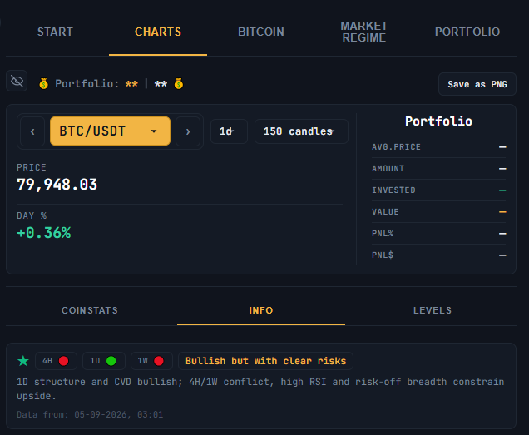Go to previous trading pair arrow
The width and height of the screenshot is (529, 435).
coord(32,131)
